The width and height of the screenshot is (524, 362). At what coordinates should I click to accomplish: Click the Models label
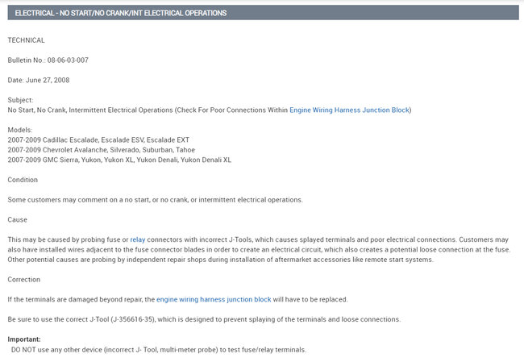(x=21, y=130)
